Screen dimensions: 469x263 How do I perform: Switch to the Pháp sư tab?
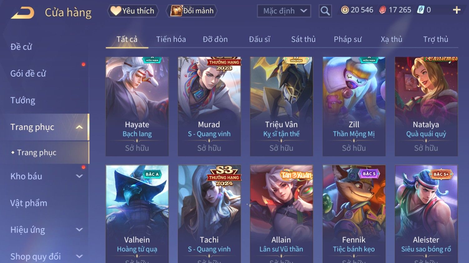348,39
